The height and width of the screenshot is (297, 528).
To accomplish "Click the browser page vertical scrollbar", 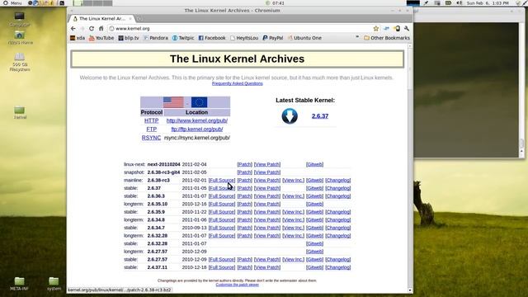I will (x=410, y=69).
